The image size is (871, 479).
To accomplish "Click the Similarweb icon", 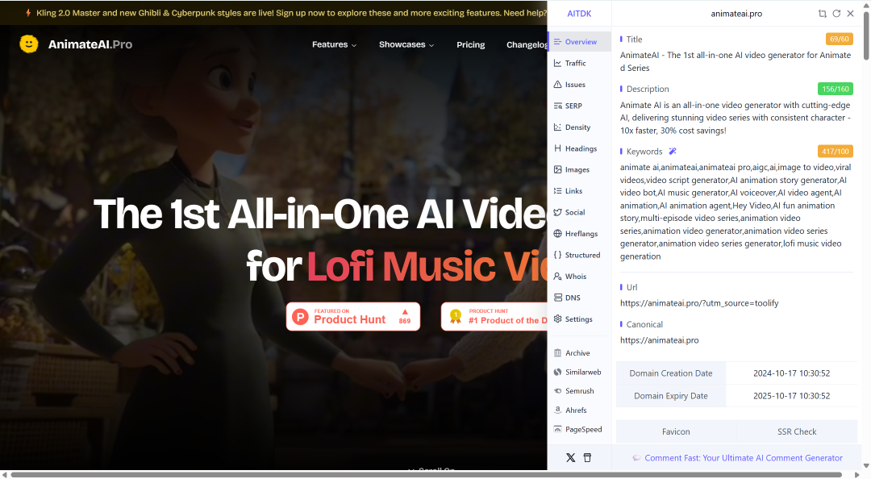I will (x=558, y=372).
